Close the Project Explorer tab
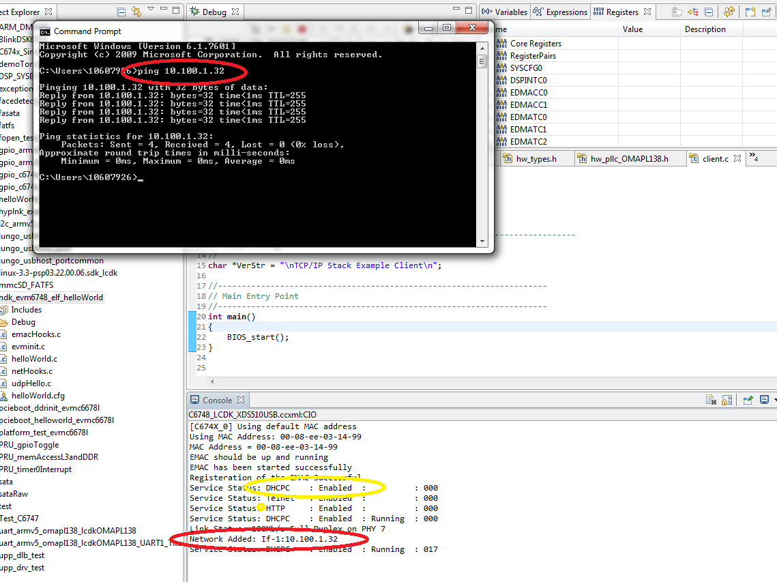 click(48, 12)
